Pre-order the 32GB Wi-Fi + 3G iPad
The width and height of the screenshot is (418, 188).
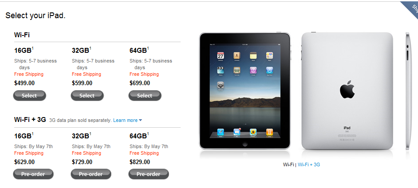(91, 174)
